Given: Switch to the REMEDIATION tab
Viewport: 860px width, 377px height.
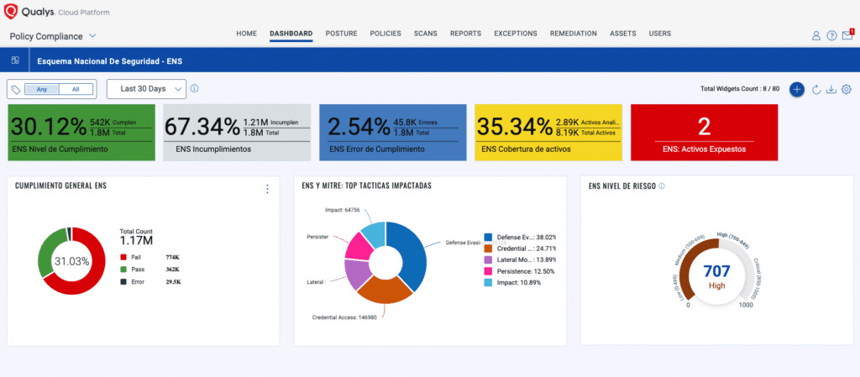Looking at the screenshot, I should (573, 34).
